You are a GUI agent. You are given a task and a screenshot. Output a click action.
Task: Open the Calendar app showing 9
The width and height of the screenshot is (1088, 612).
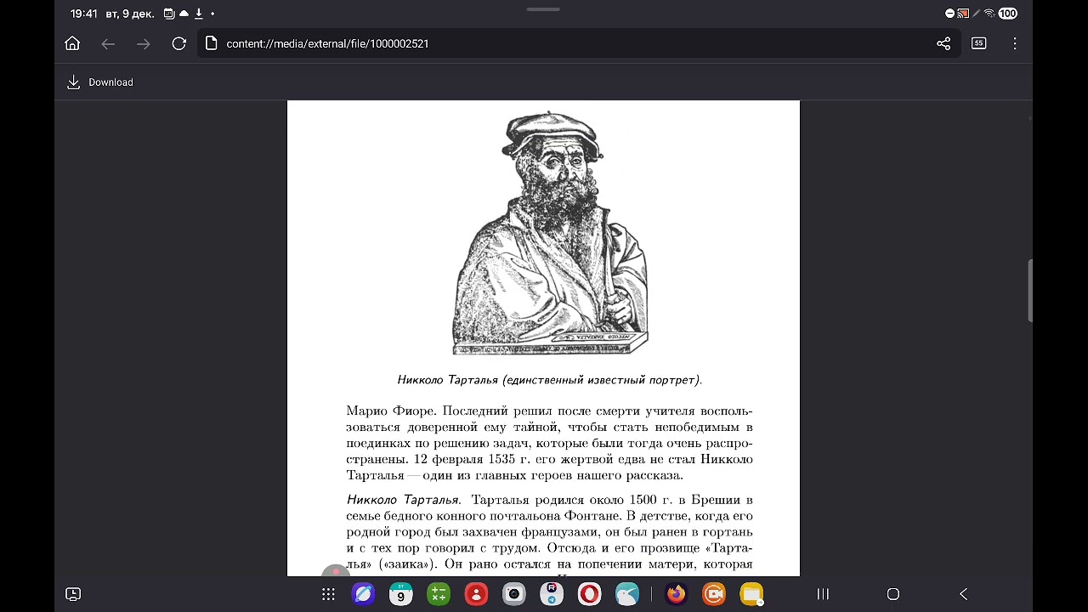point(400,594)
